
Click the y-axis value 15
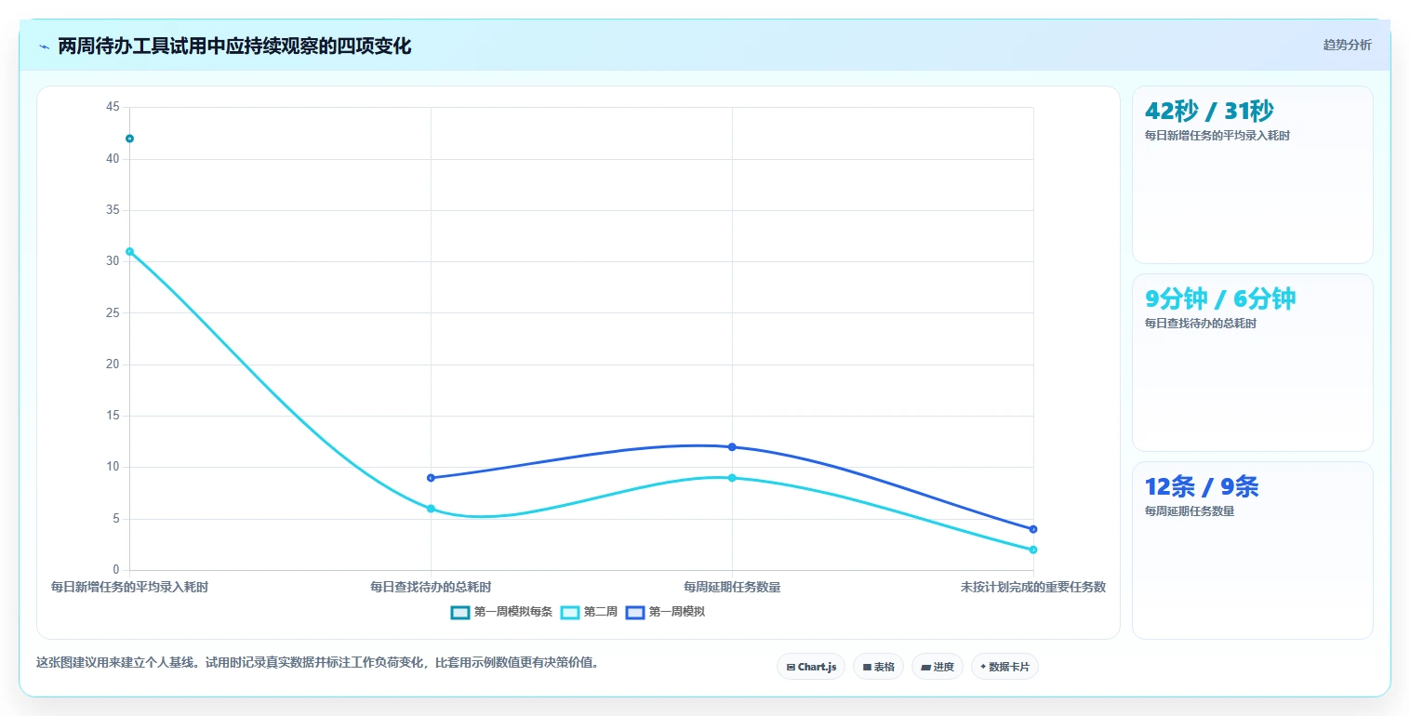(x=113, y=417)
